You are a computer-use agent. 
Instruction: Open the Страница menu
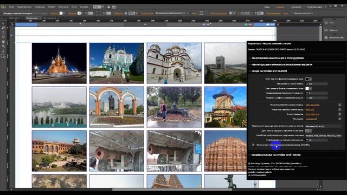click(x=40, y=7)
